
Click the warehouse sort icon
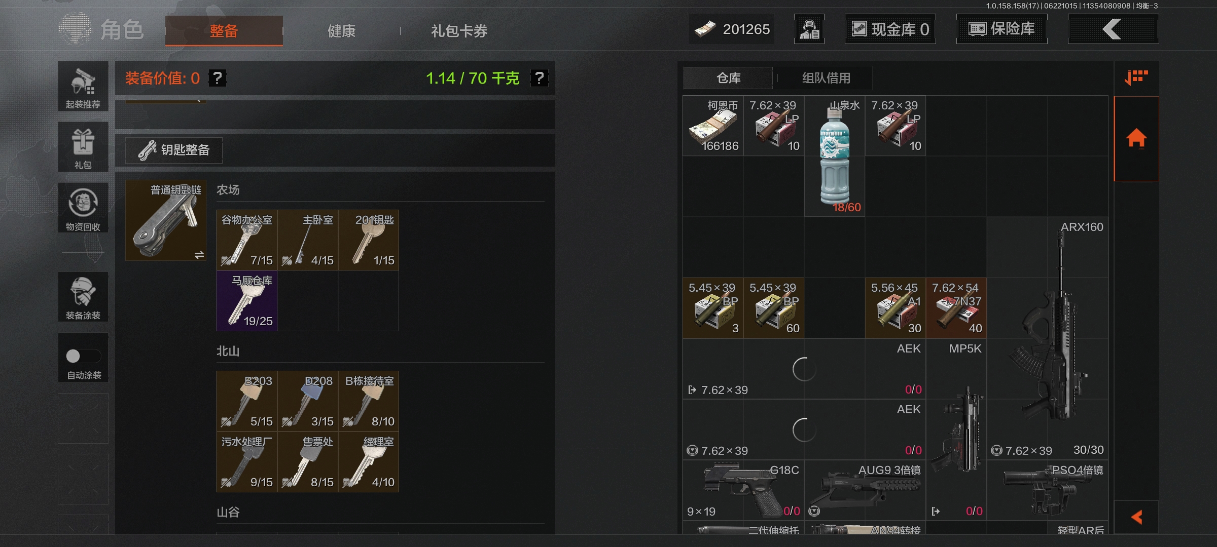point(1136,78)
